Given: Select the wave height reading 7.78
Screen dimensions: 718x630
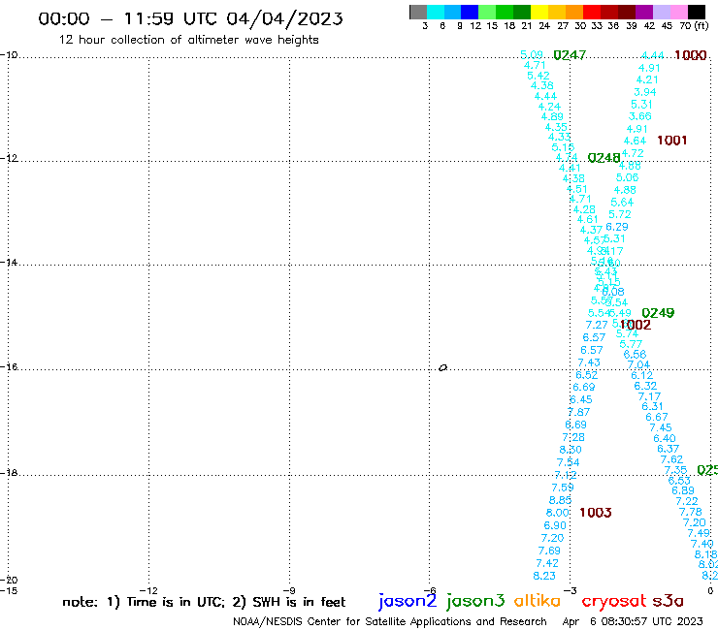Looking at the screenshot, I should pos(690,512).
